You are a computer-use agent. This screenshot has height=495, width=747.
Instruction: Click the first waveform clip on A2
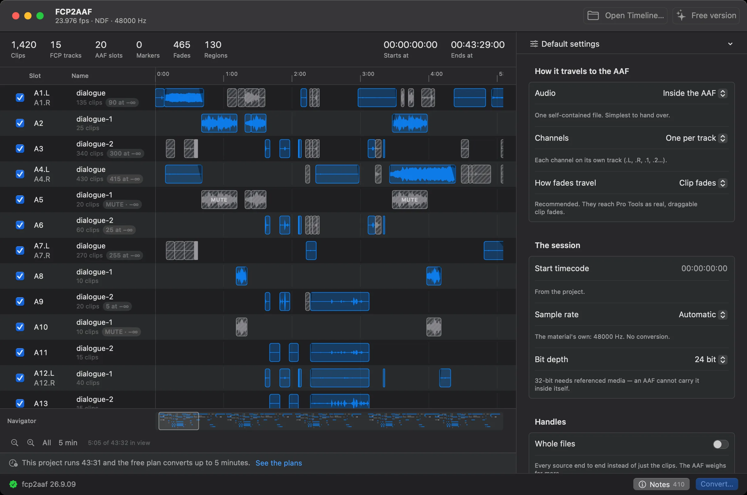[x=219, y=123]
